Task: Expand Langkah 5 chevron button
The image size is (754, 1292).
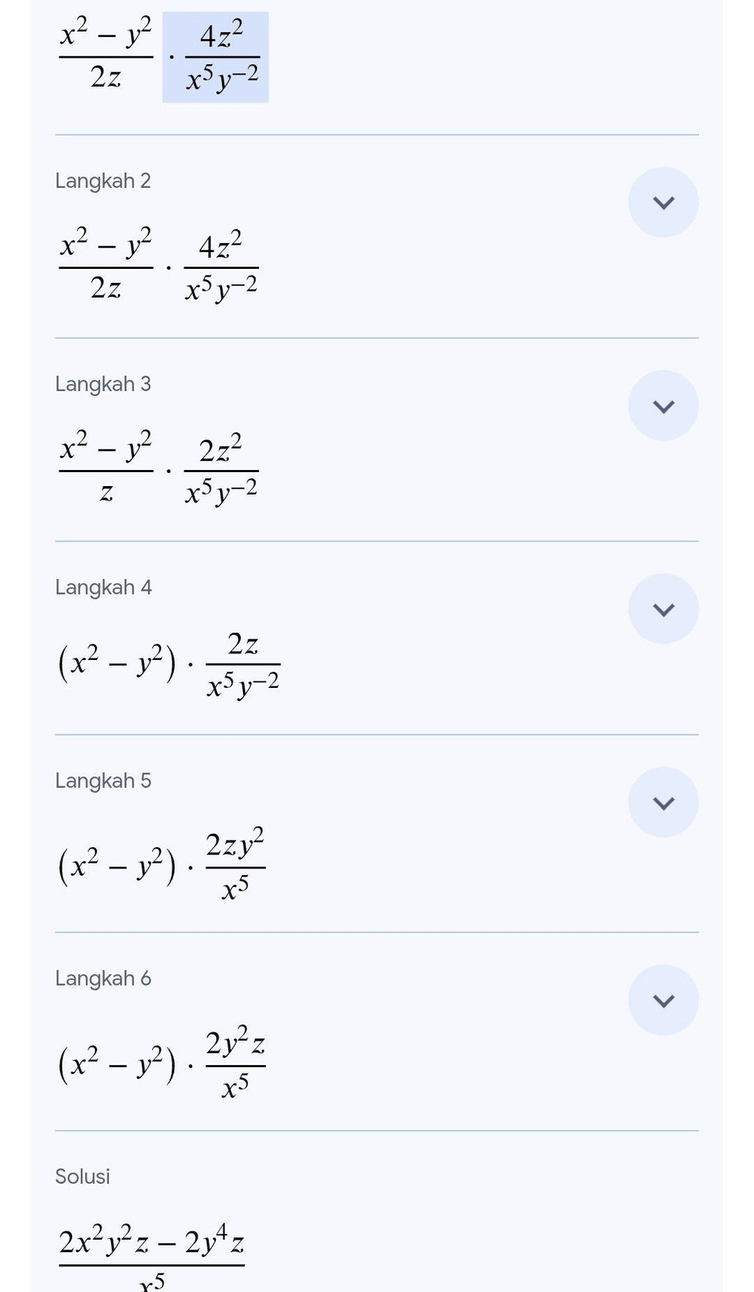Action: click(663, 802)
